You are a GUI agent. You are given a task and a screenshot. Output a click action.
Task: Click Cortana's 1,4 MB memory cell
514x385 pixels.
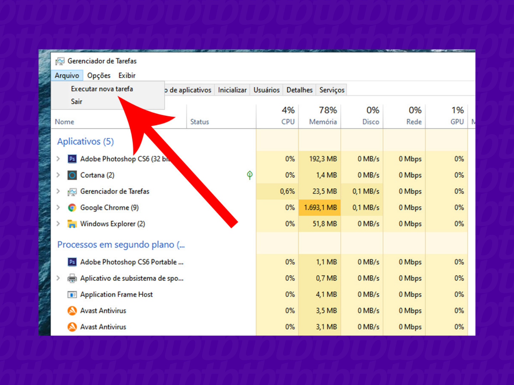pyautogui.click(x=320, y=175)
